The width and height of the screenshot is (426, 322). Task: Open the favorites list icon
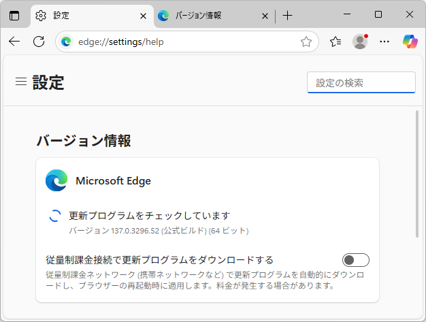point(335,42)
